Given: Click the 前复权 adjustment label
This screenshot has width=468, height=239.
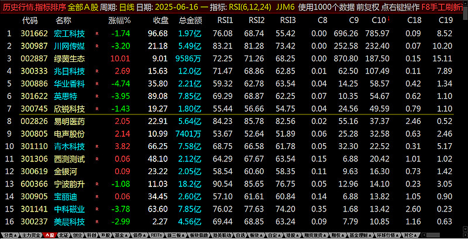Looking at the screenshot, I should click(x=369, y=6).
